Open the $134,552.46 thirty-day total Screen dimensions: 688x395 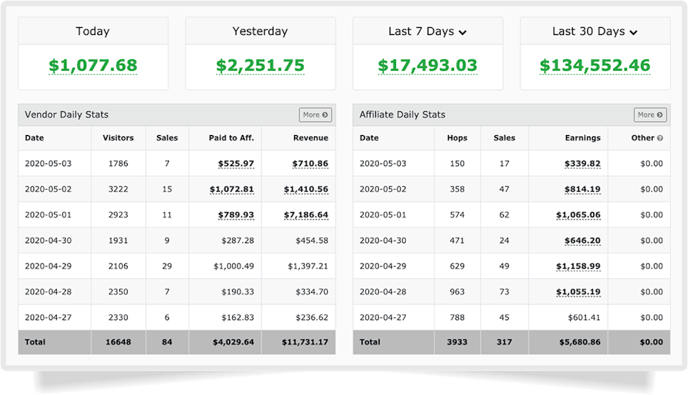pyautogui.click(x=595, y=66)
